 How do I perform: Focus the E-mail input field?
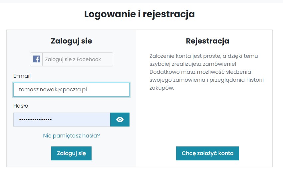pos(72,90)
